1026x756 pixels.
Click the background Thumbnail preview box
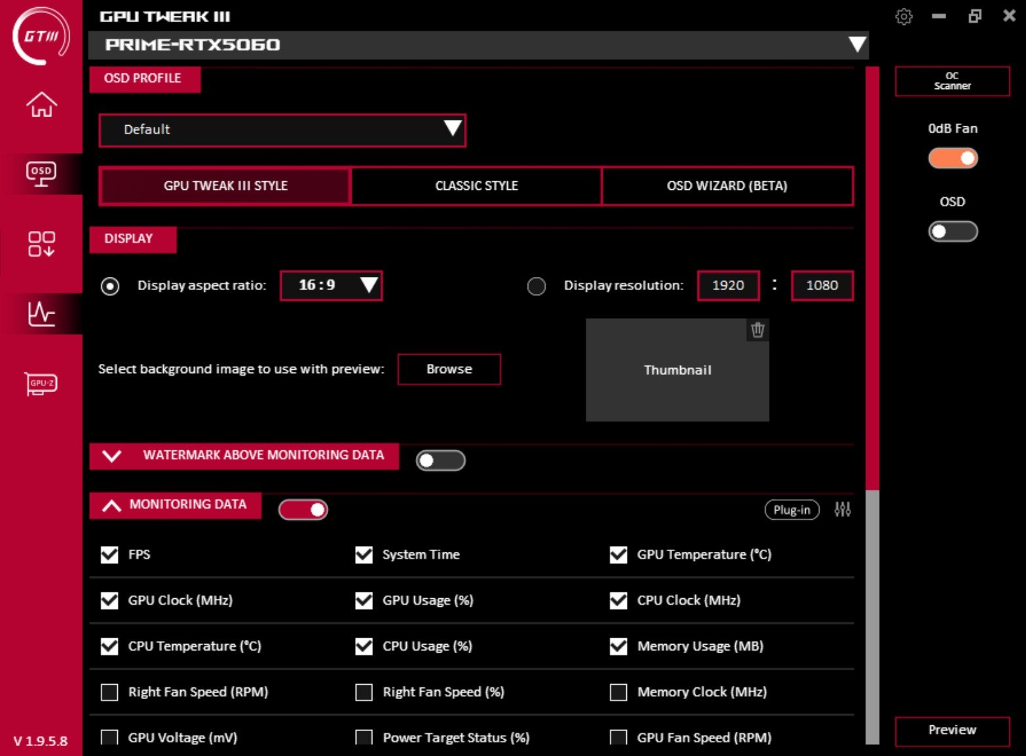tap(677, 370)
